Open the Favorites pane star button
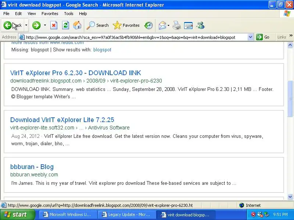Viewport: 294px width, 220px height. pos(126,25)
